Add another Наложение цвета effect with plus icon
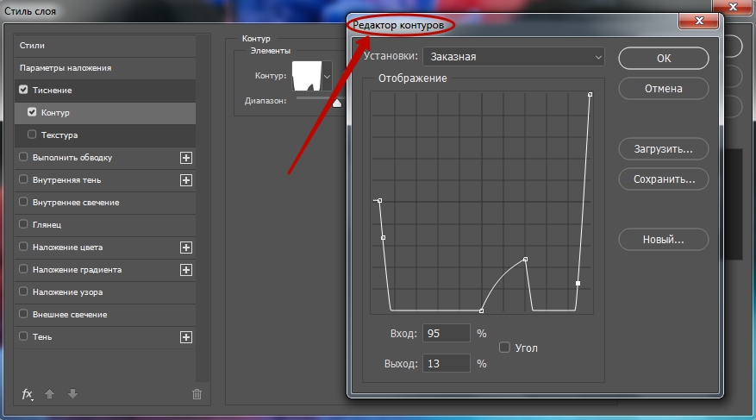756x420 pixels. tap(186, 248)
